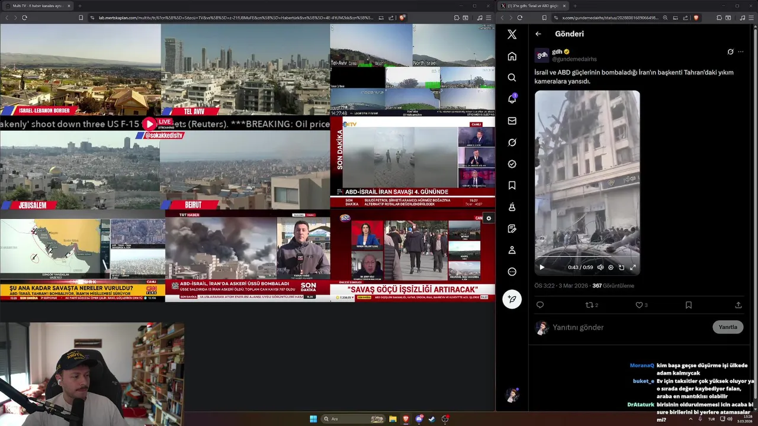758x426 pixels.
Task: Open video settings gear
Action: tap(611, 267)
